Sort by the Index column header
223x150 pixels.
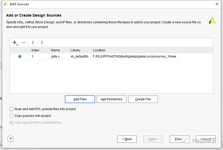click(x=39, y=50)
